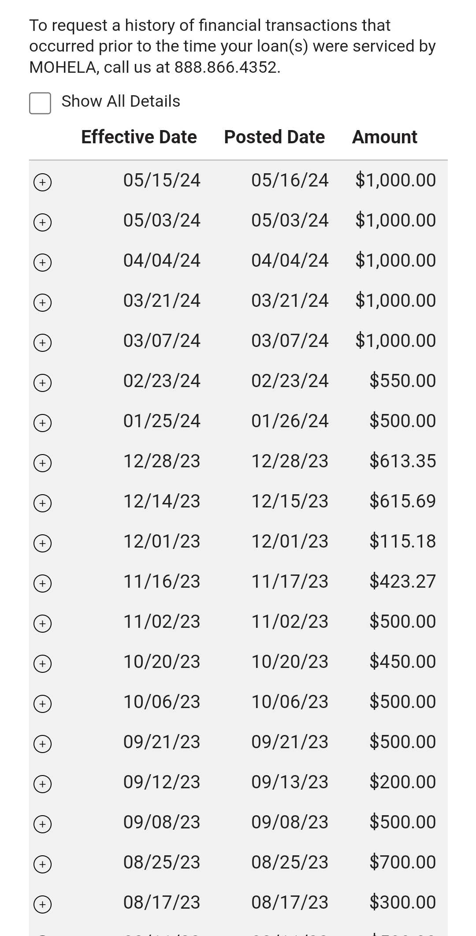Viewport: 476px width, 936px height.
Task: Show details of 01/25/24 transaction
Action: click(42, 423)
